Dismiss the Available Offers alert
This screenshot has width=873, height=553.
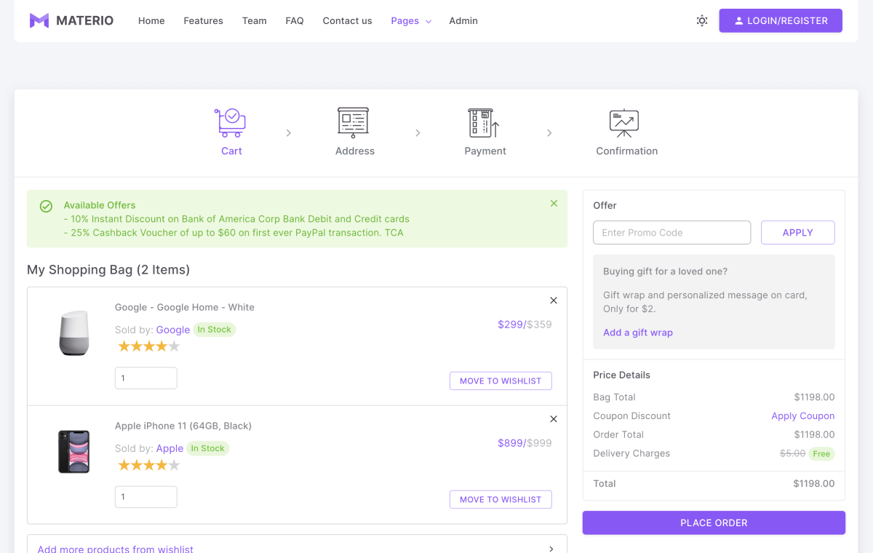click(x=554, y=204)
